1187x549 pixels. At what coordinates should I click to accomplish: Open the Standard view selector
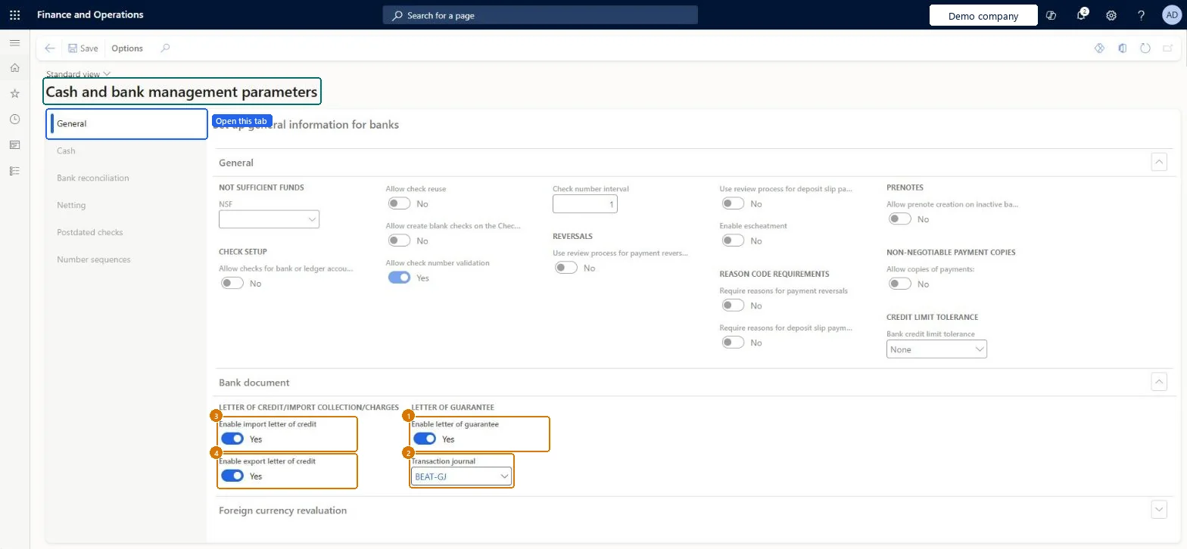pos(79,74)
